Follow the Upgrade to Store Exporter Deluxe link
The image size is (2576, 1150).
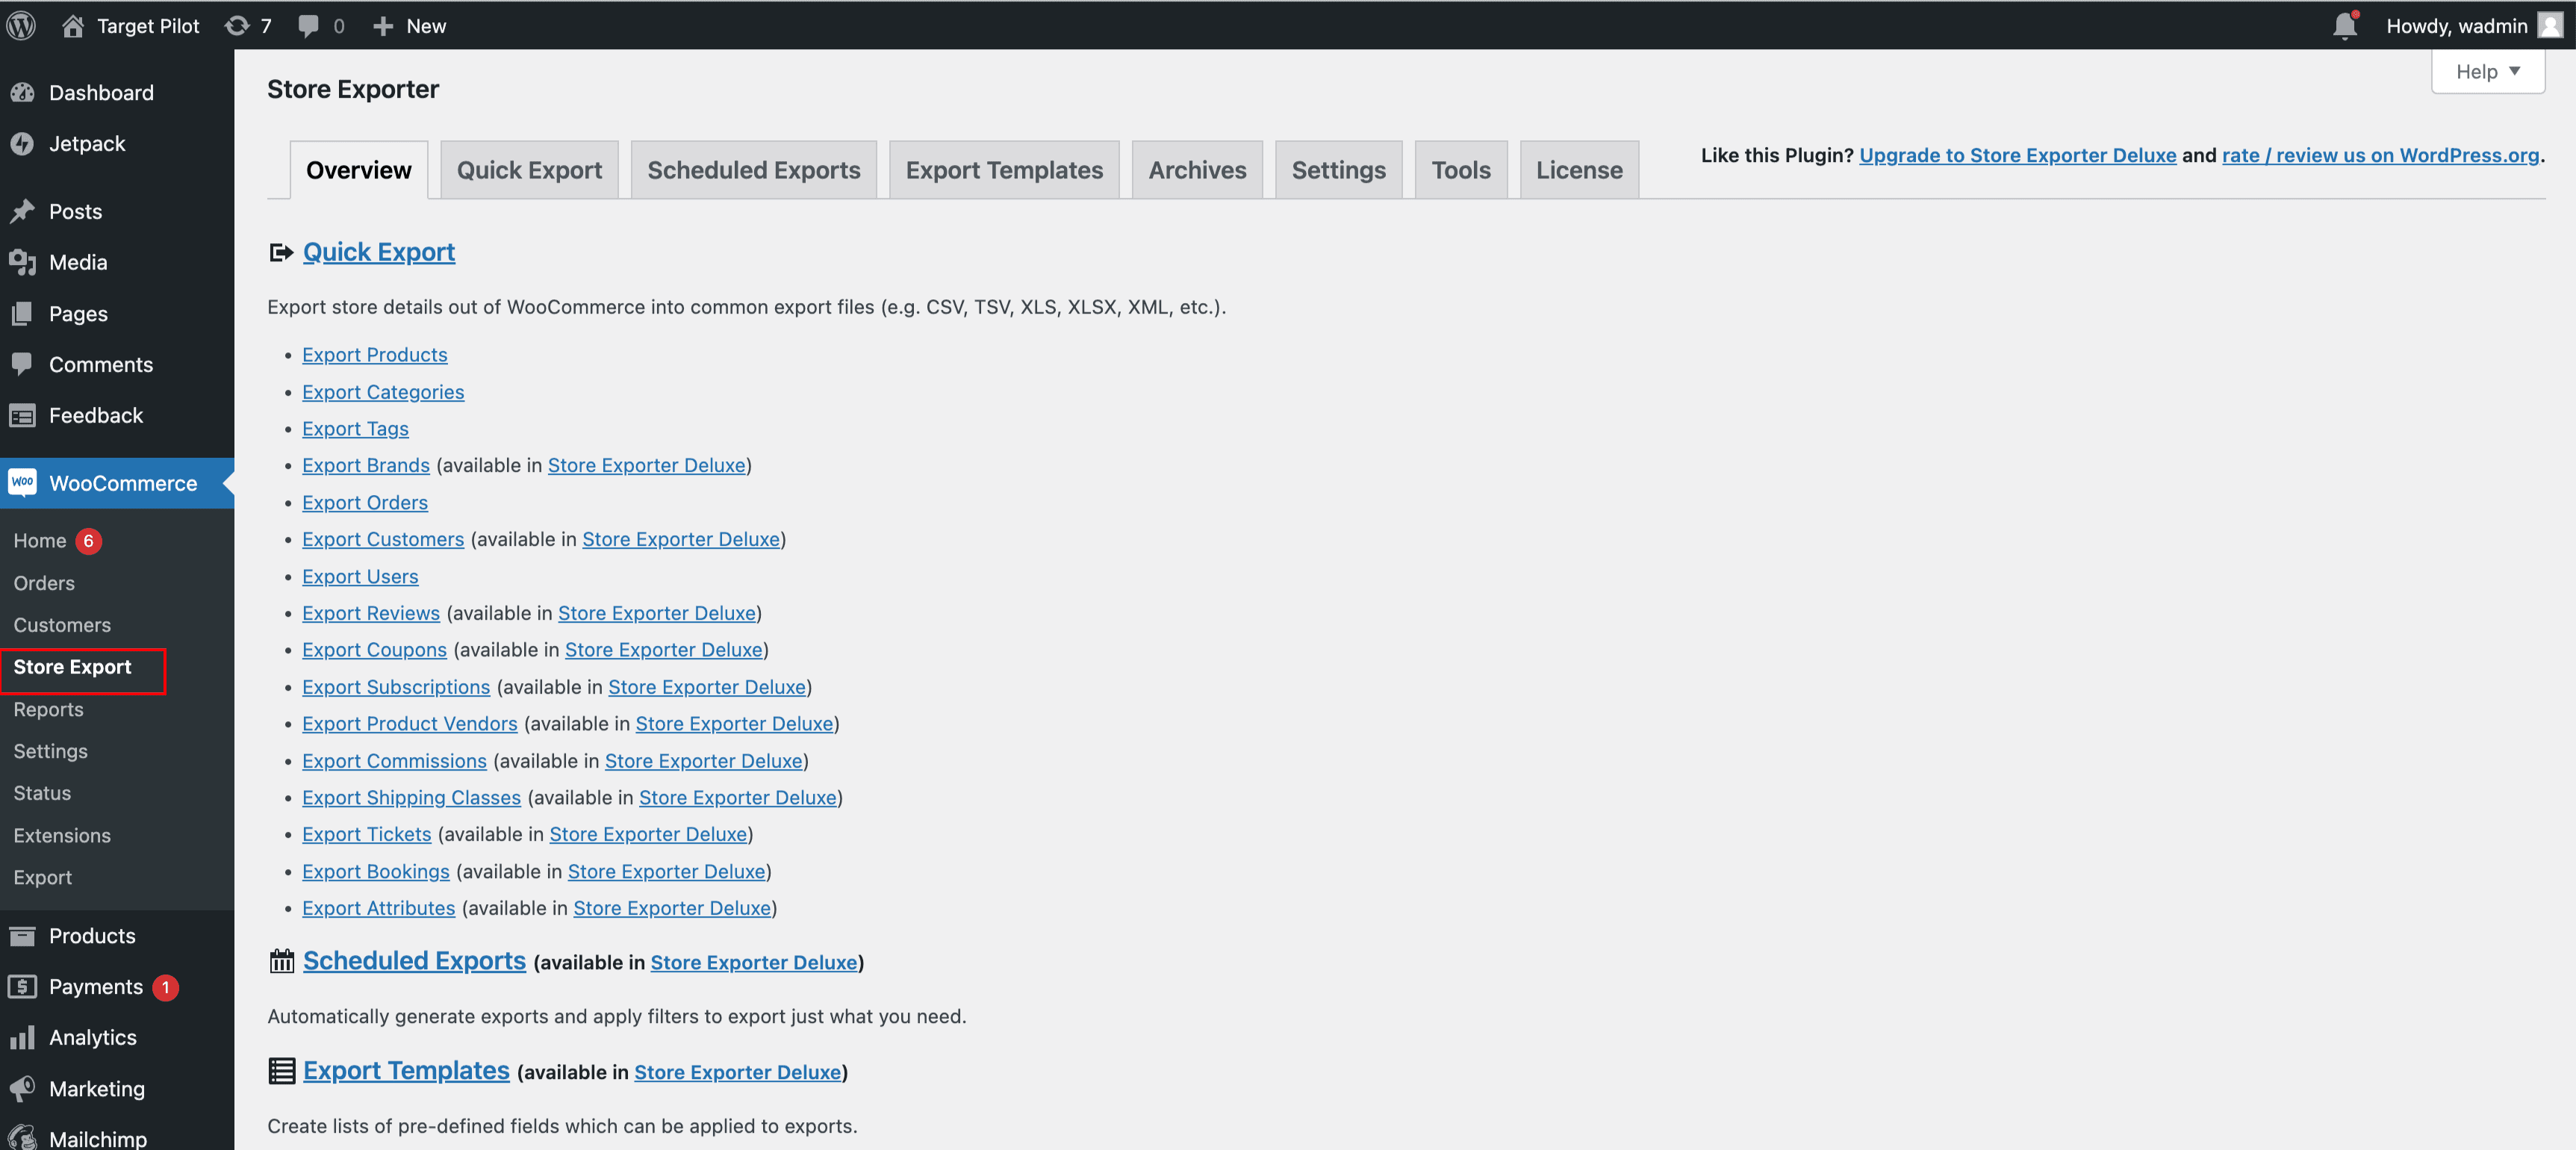coord(2017,155)
